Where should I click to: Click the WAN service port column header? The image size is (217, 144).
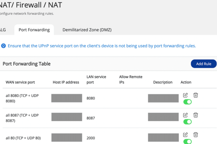click(20, 82)
